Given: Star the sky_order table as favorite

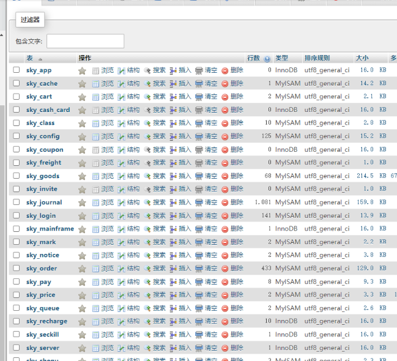Looking at the screenshot, I should [x=82, y=269].
